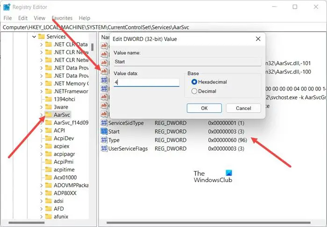Select the AcpiPmi key label
The width and height of the screenshot is (327, 227).
pos(64,162)
